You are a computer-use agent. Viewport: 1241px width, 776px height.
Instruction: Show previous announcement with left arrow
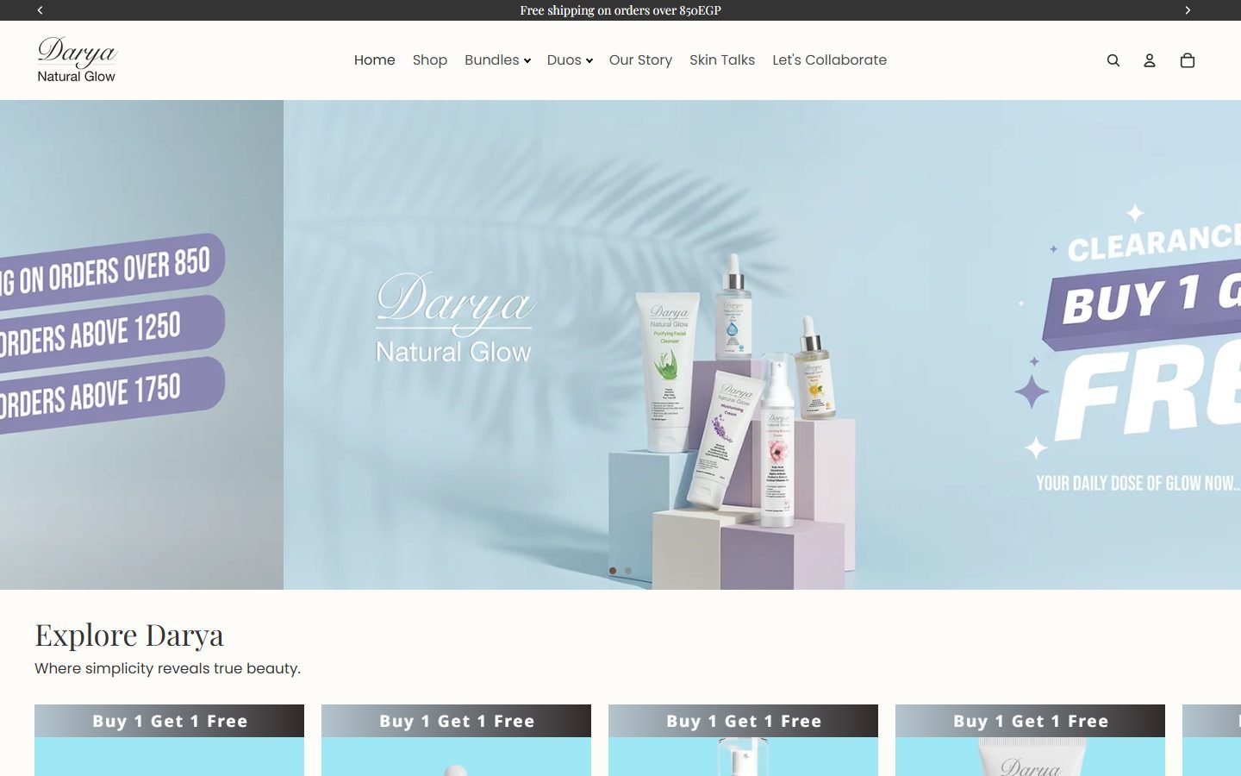tap(40, 10)
